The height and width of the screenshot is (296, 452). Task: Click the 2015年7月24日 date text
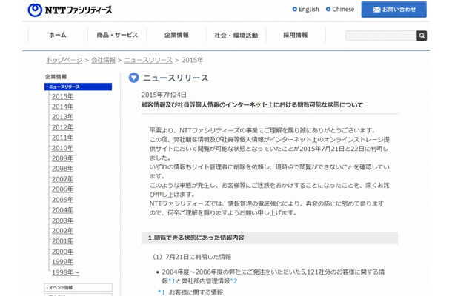[x=164, y=95]
